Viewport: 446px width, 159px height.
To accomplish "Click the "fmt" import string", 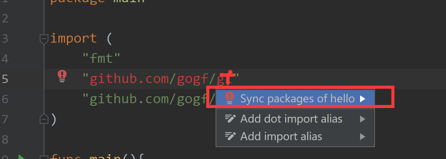I will pos(101,59).
